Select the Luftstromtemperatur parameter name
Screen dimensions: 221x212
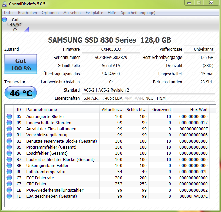(x=46, y=172)
